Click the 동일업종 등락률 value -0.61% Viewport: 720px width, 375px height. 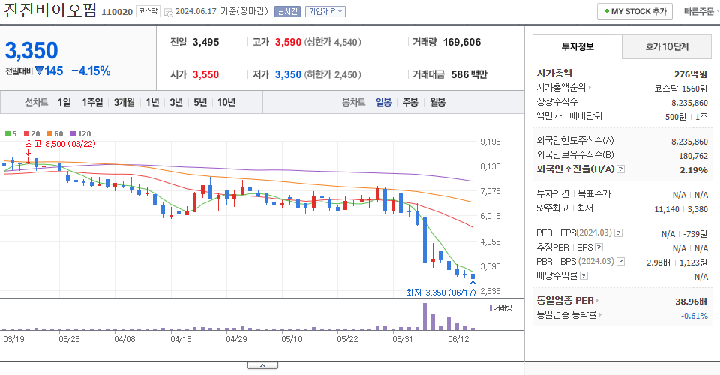[694, 316]
